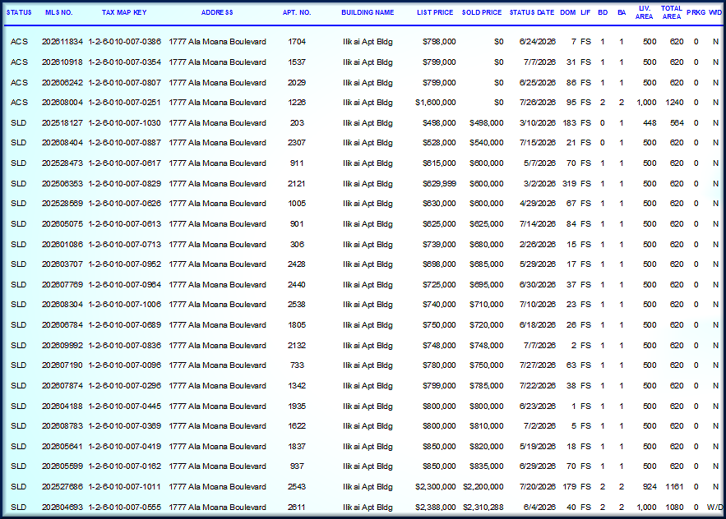Select MLS number 202528473
Screen dimensions: 726x519
pos(62,163)
